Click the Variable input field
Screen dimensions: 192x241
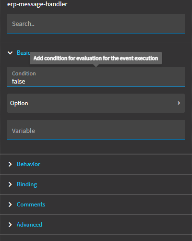coord(96,130)
